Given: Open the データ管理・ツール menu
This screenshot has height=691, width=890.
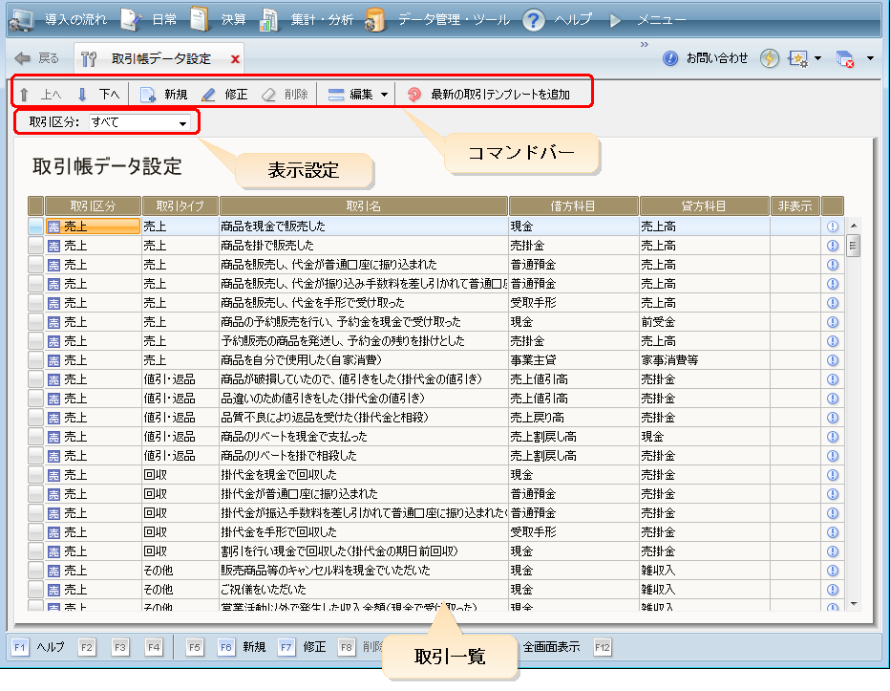Looking at the screenshot, I should [x=437, y=19].
